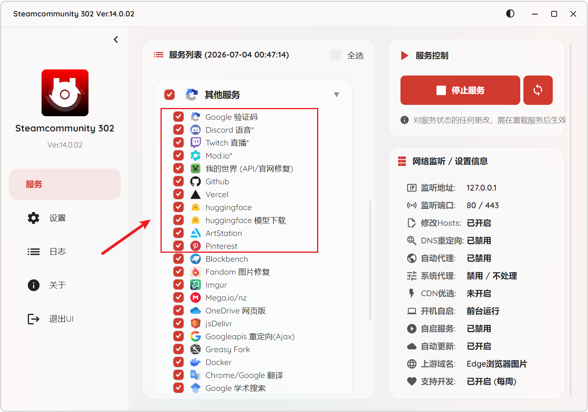Click the 支持开发 value 已开启 (每周)
The height and width of the screenshot is (412, 588).
tap(492, 381)
